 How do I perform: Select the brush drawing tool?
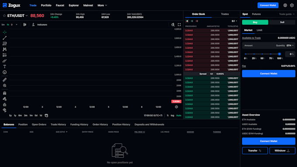point(4,61)
